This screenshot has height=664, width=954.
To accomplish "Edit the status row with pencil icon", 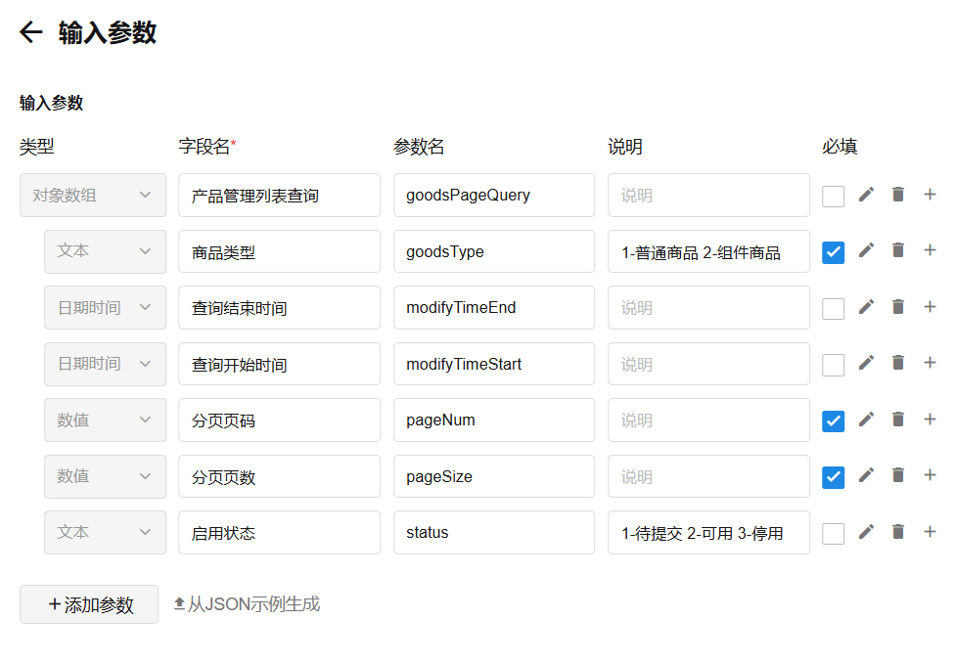I will click(x=866, y=532).
